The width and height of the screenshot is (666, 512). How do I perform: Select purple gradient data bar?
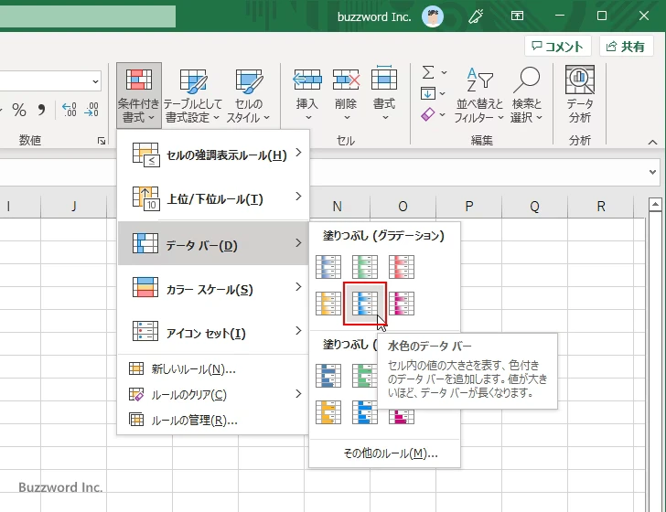point(402,304)
